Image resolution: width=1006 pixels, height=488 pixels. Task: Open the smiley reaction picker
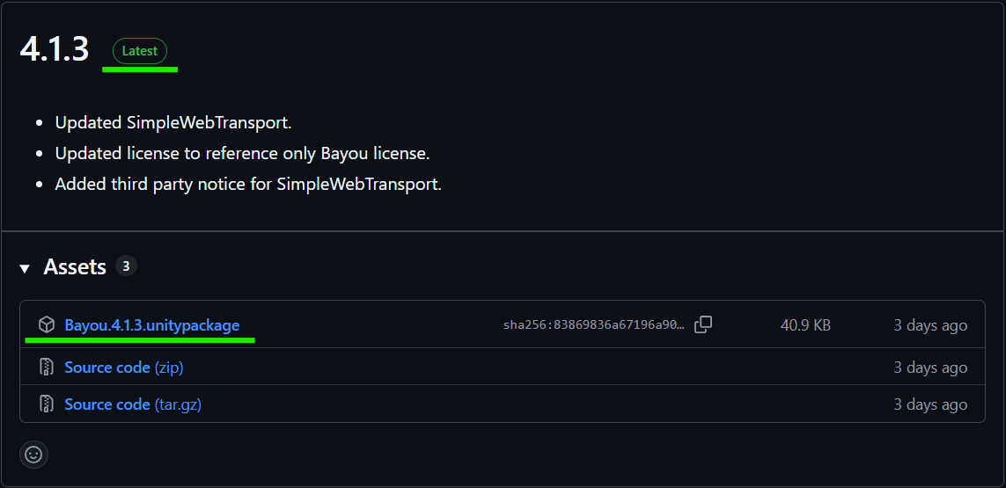click(33, 455)
